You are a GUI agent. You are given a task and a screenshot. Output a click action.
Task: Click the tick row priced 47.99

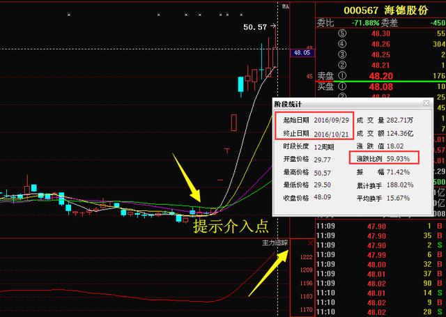[380, 255]
